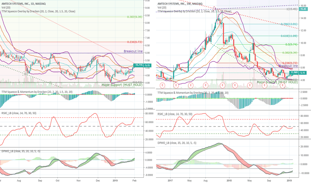Click the 5.15 last price tag on daily chart
The image size is (311, 183).
pyautogui.click(x=147, y=65)
